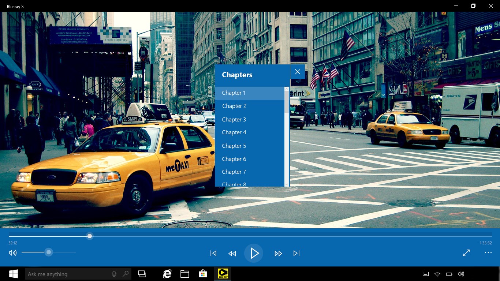This screenshot has width=500, height=281.
Task: Fast forward the video
Action: click(278, 253)
